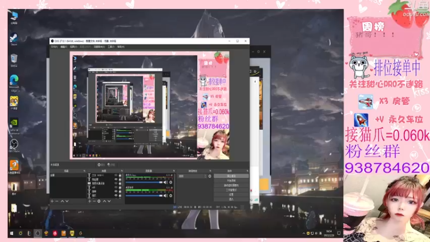Move scene down with arrow in Scenes dock
Viewport: 430px width, 242px height.
coord(67,201)
